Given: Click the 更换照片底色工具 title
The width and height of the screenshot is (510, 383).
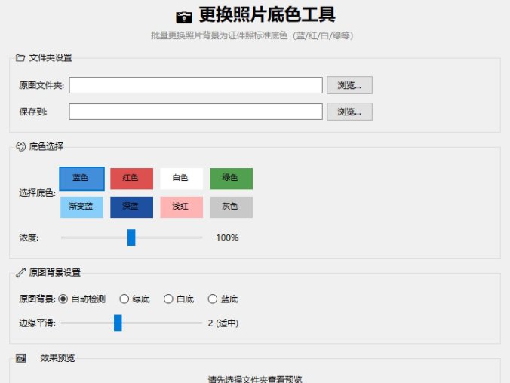Looking at the screenshot, I should click(267, 15).
